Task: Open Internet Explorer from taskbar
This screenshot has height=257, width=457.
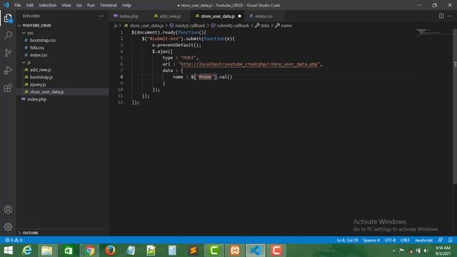Action: coord(27,251)
